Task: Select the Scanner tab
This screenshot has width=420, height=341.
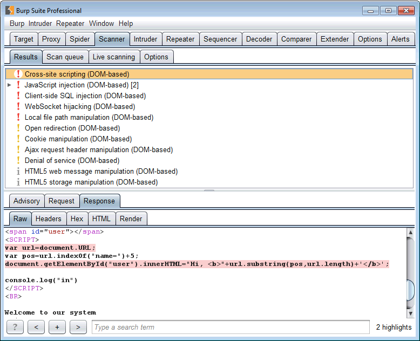Action: [x=112, y=39]
